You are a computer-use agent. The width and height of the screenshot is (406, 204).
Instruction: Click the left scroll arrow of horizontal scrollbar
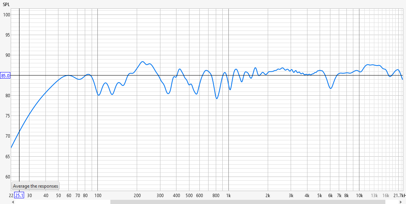(x=13, y=202)
